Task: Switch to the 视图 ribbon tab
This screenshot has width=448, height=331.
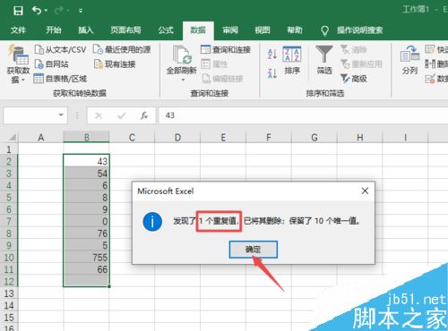Action: click(x=263, y=30)
